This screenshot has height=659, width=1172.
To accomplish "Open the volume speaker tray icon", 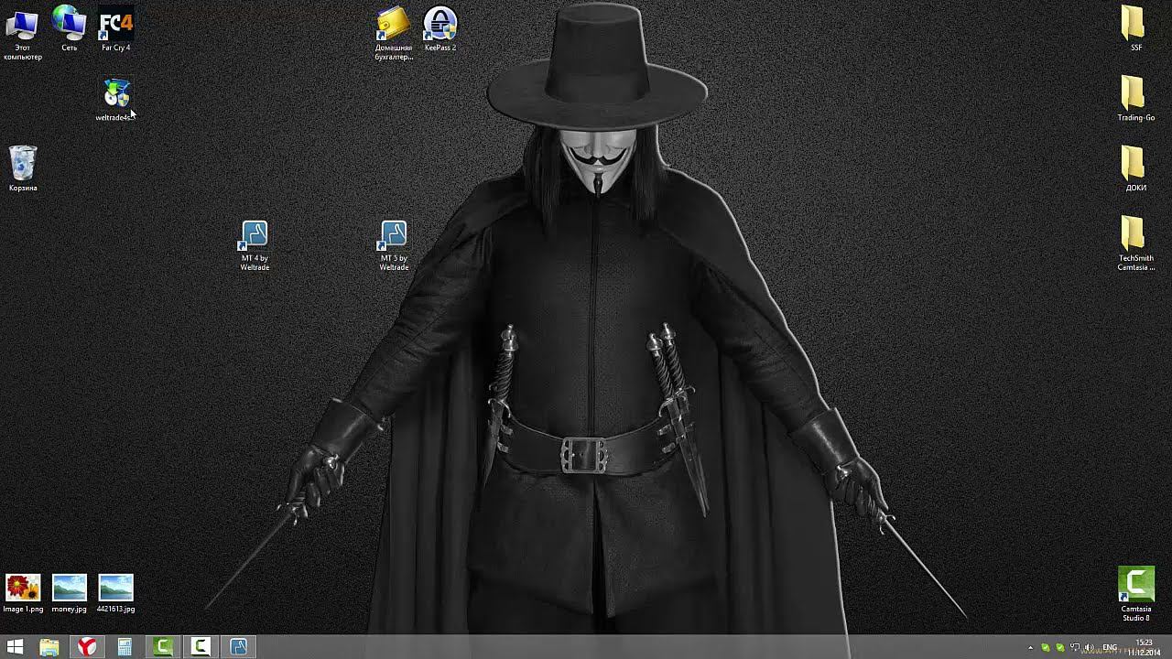I will tap(1089, 648).
